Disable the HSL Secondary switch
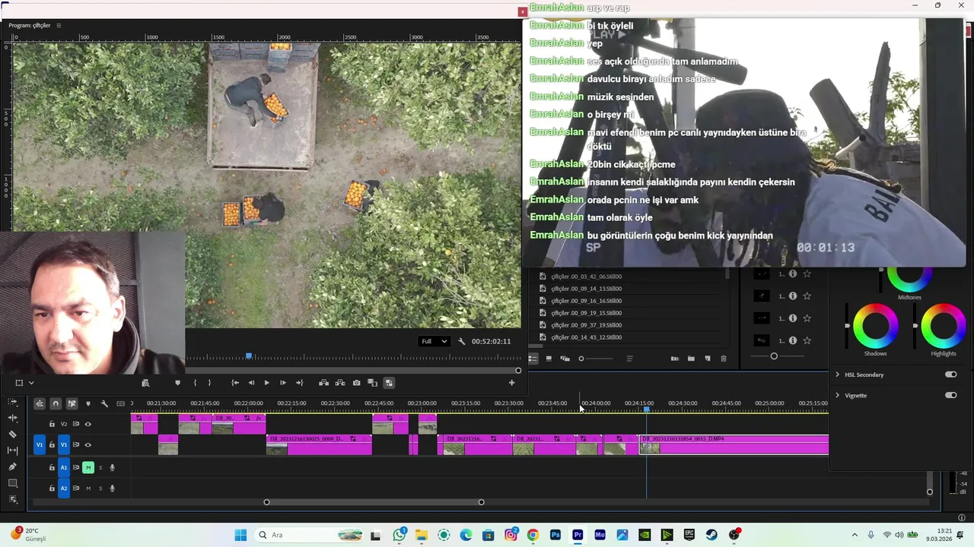Viewport: 974px width, 547px height. click(950, 375)
